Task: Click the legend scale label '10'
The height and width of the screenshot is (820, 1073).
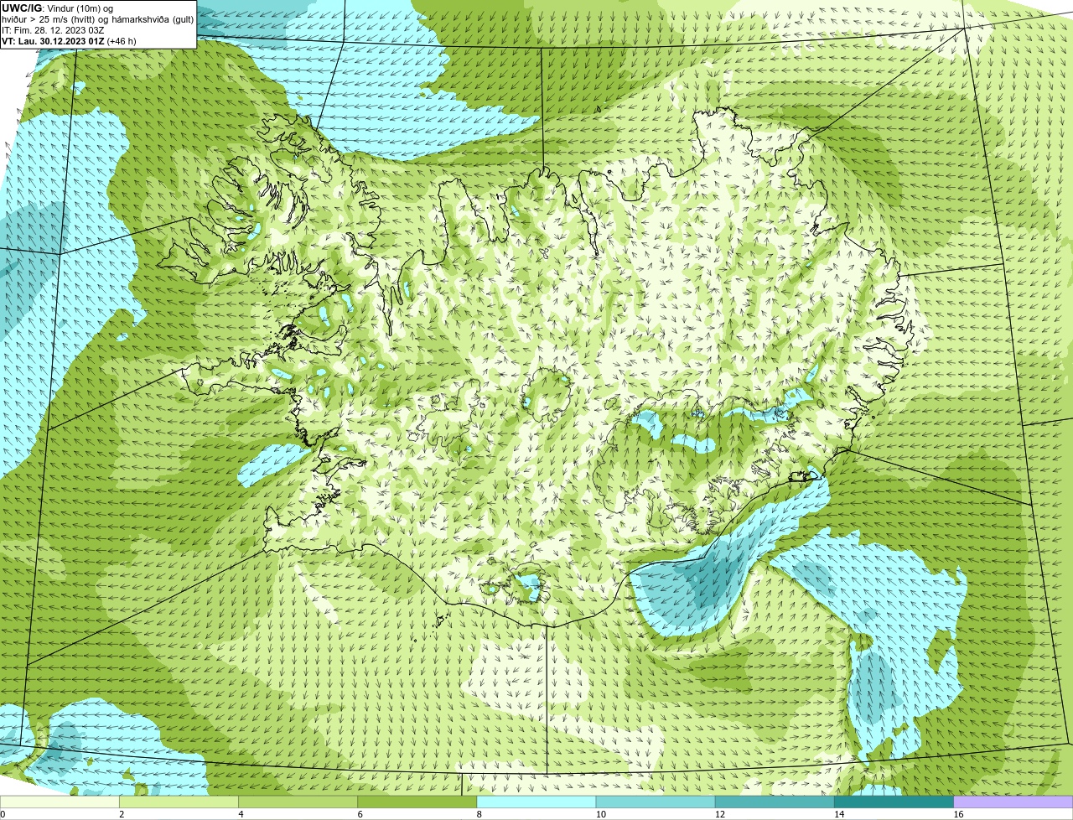Action: tap(600, 814)
